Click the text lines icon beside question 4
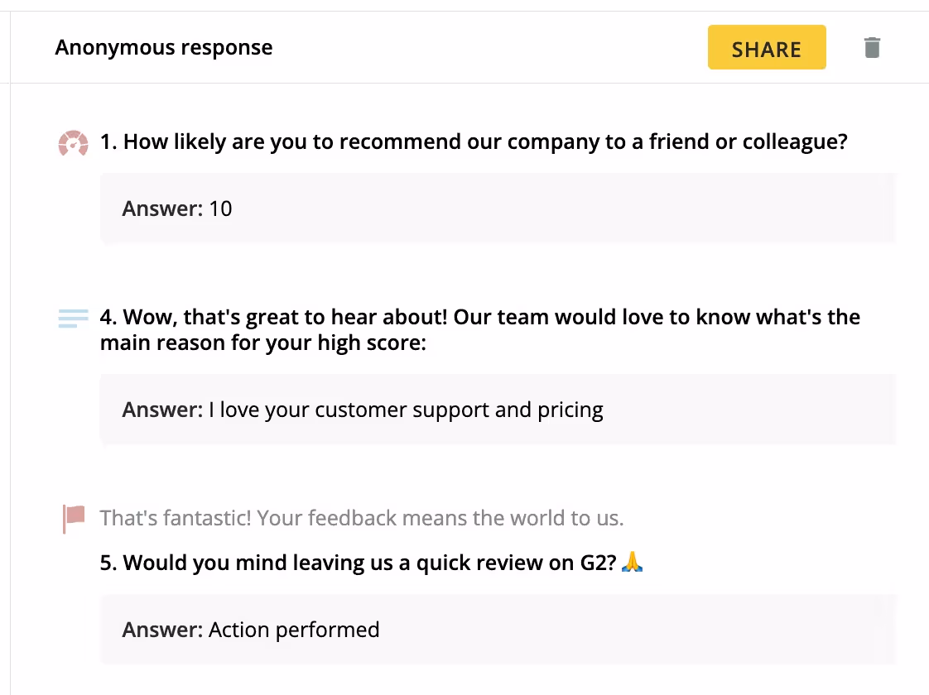929x695 pixels. pyautogui.click(x=74, y=318)
